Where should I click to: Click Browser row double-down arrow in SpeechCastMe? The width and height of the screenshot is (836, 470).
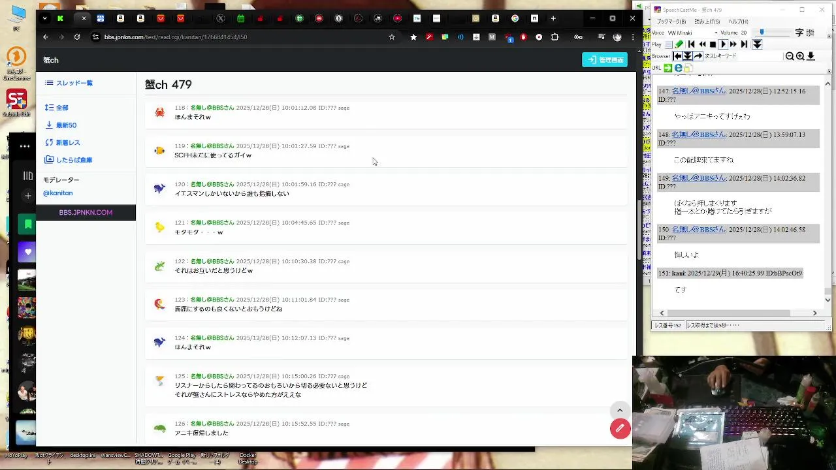click(x=688, y=56)
